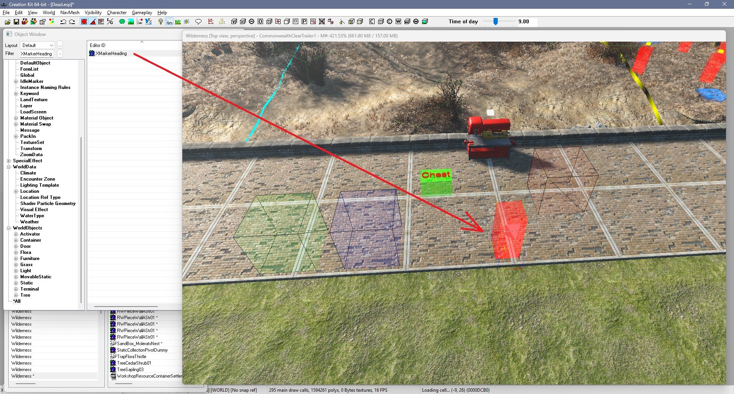
Task: Expand the Material Object tree node
Action: 16,118
